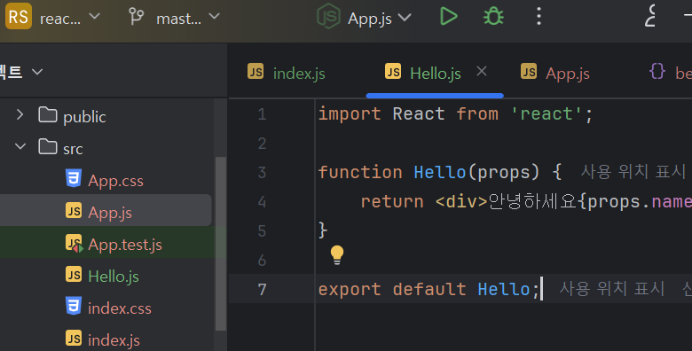
Task: Expand the public folder
Action: tap(20, 115)
